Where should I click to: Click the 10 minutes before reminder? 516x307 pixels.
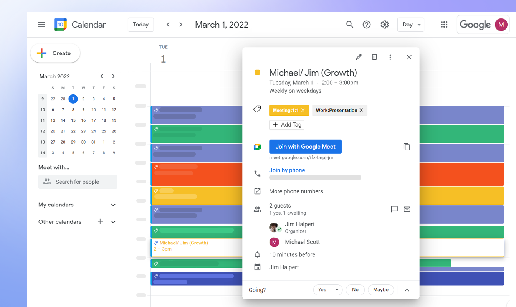click(x=292, y=255)
